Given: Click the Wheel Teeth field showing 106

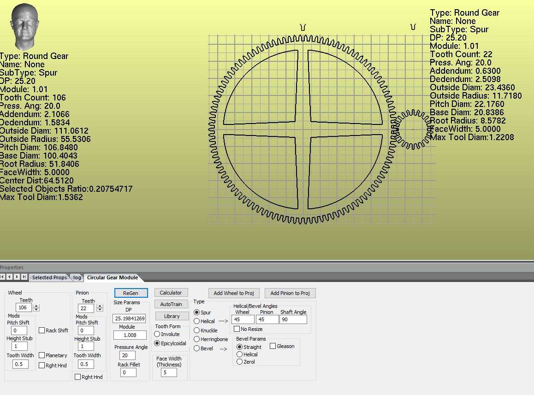Looking at the screenshot, I should pos(24,307).
